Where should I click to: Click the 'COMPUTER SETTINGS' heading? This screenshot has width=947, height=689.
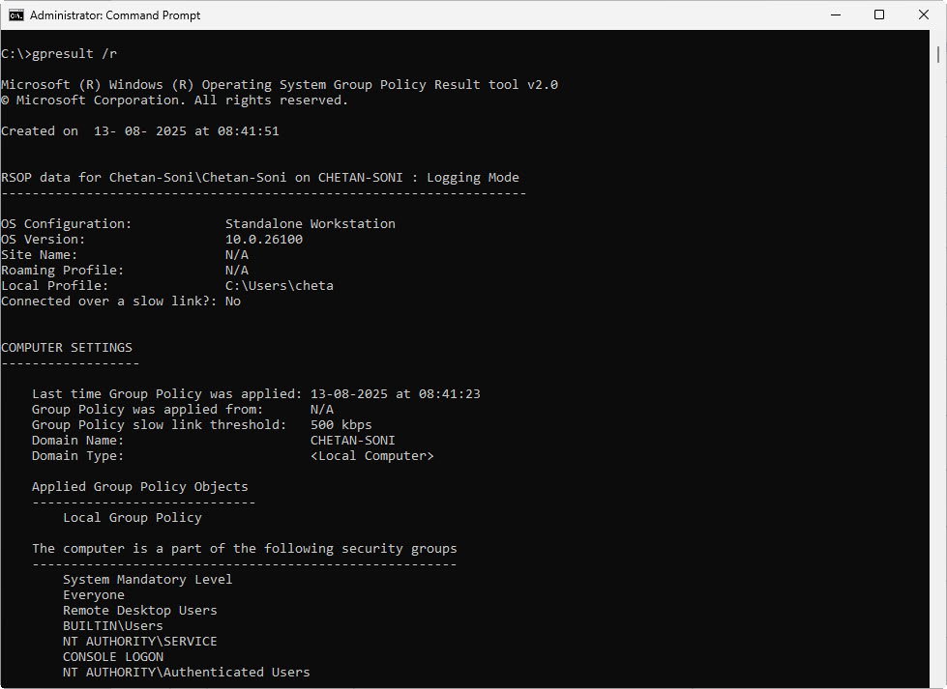pos(67,348)
